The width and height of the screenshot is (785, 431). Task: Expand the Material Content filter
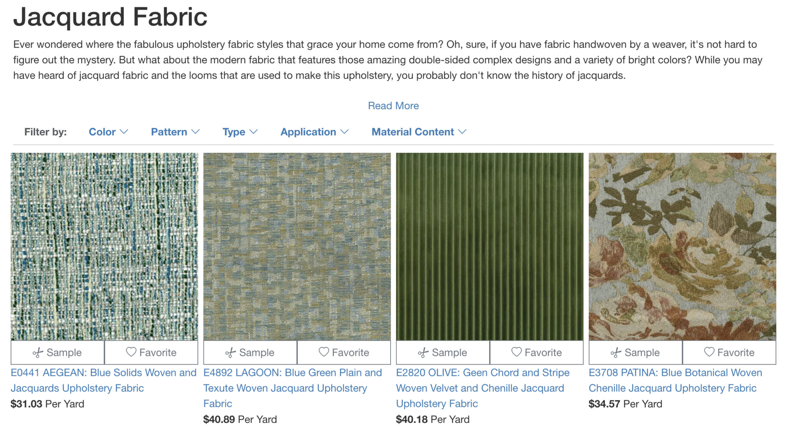[x=419, y=132]
